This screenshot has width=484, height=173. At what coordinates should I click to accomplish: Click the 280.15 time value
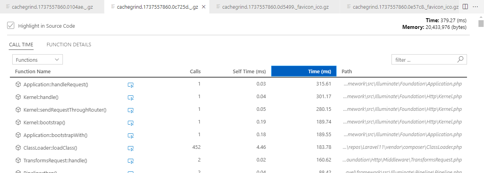[324, 109]
